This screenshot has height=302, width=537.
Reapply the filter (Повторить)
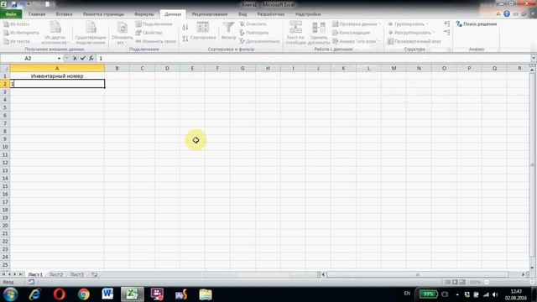click(x=254, y=33)
